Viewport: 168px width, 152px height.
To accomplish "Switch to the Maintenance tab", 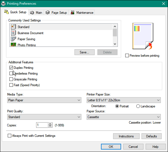I will [x=82, y=13].
